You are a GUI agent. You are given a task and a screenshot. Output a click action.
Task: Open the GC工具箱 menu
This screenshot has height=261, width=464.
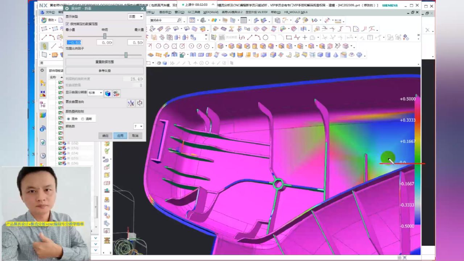pyautogui.click(x=194, y=12)
